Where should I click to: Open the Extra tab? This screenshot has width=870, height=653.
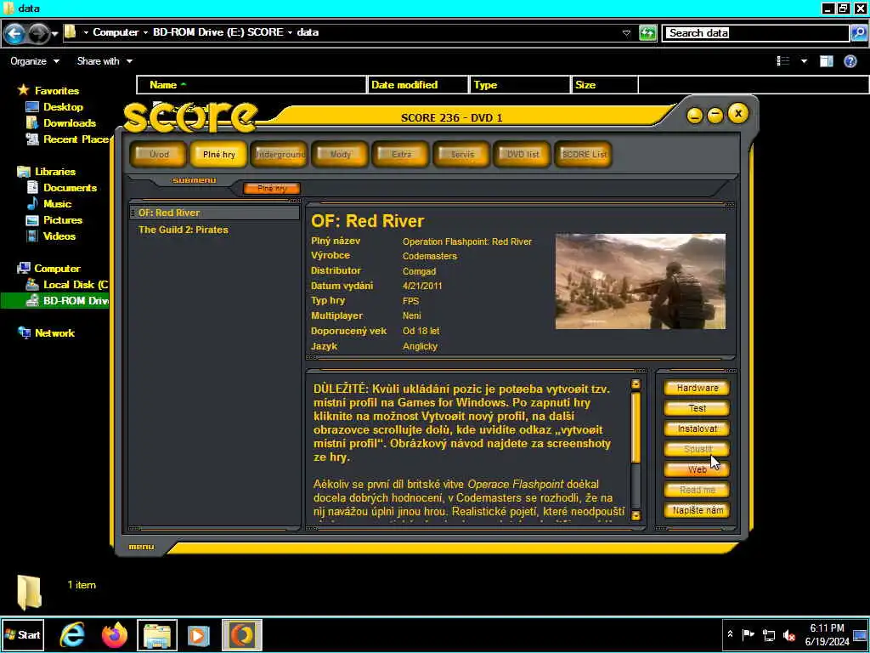click(x=401, y=155)
